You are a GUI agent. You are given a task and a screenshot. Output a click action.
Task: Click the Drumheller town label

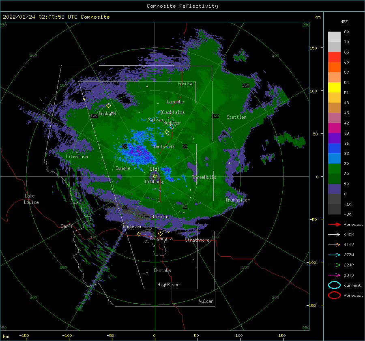(238, 200)
